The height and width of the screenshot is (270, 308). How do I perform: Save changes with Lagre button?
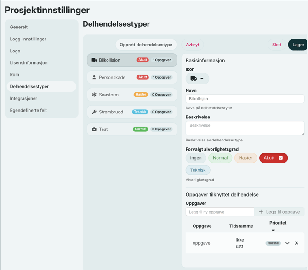point(298,45)
